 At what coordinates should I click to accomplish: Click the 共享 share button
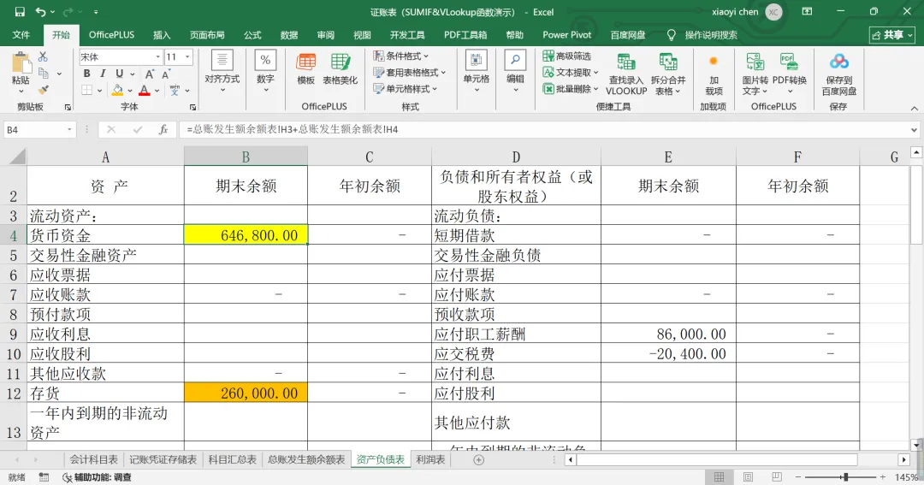[892, 35]
